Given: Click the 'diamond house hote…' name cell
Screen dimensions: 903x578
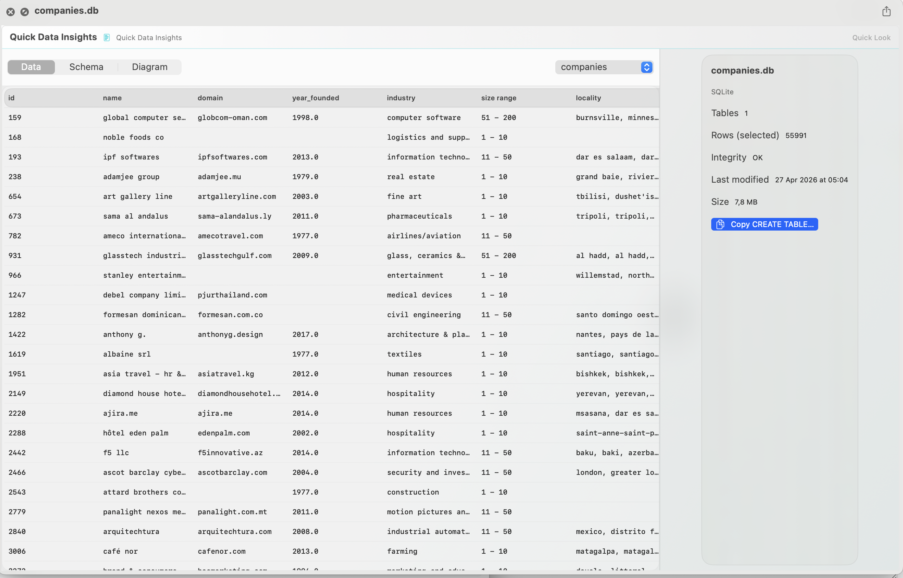Looking at the screenshot, I should tap(144, 394).
